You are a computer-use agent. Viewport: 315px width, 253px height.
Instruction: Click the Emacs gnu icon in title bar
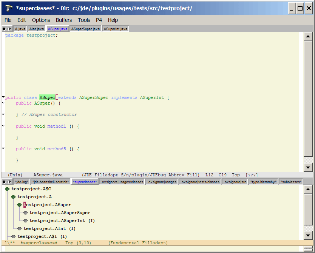[8, 8]
